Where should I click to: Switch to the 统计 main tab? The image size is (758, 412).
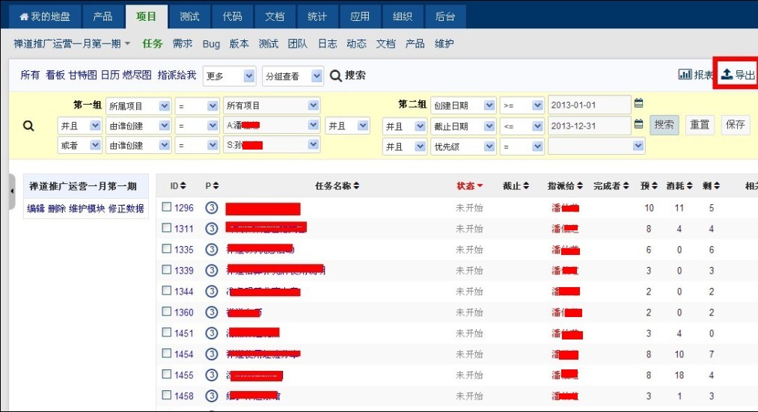[317, 16]
